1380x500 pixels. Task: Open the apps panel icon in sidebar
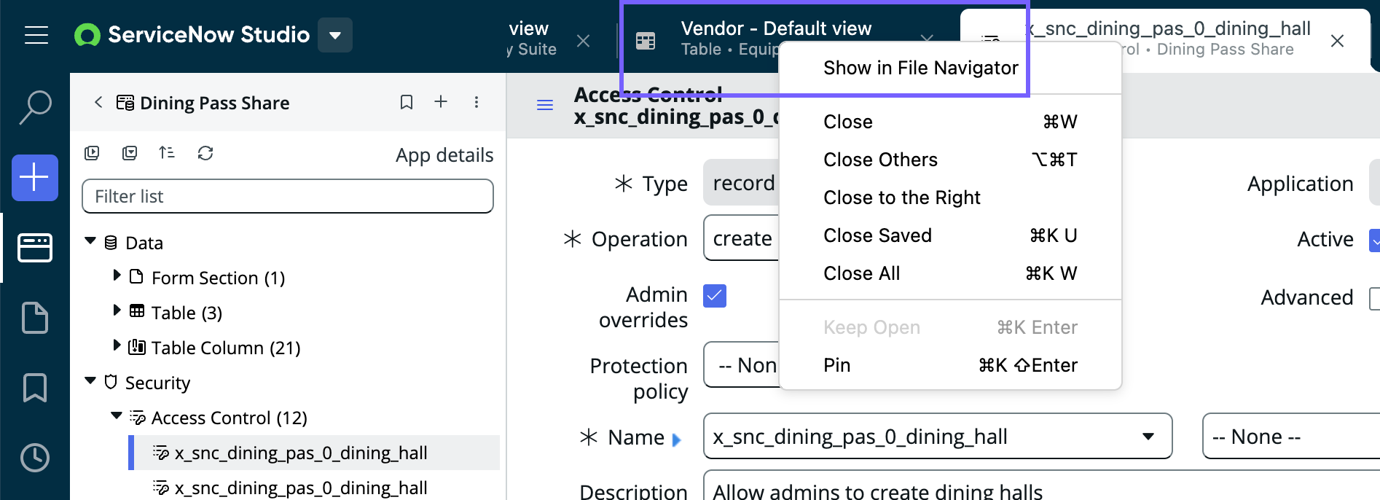35,248
